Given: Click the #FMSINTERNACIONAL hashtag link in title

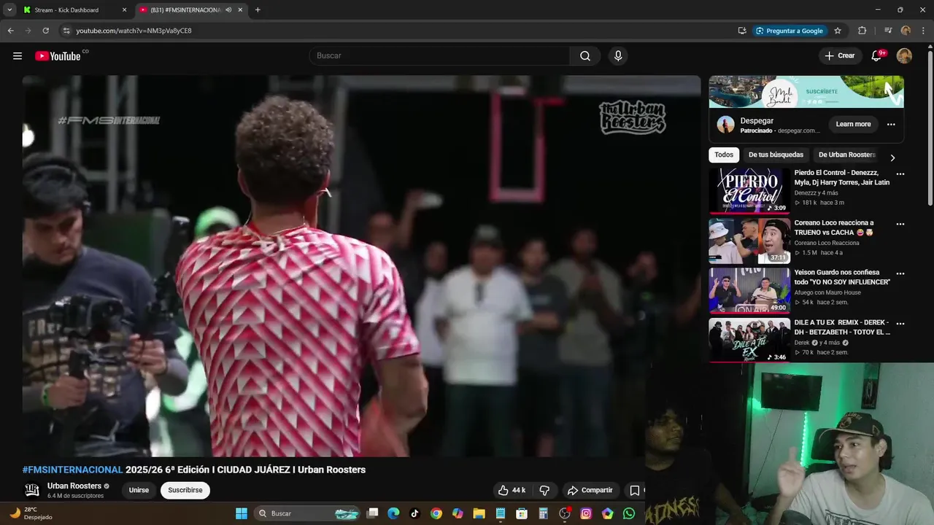Looking at the screenshot, I should (72, 470).
